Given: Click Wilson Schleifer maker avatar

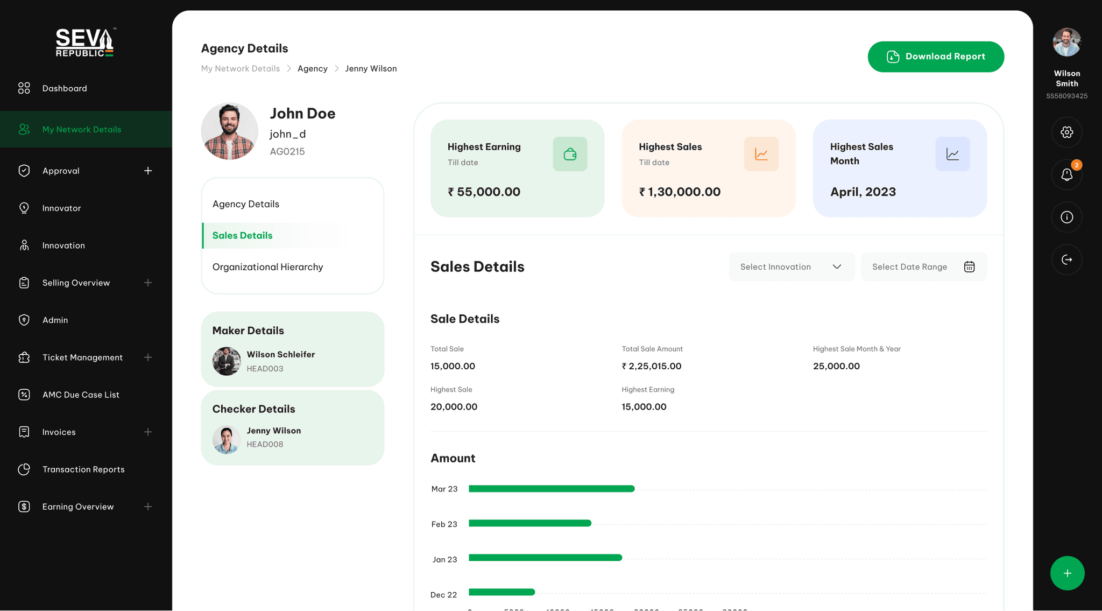Looking at the screenshot, I should click(x=227, y=361).
